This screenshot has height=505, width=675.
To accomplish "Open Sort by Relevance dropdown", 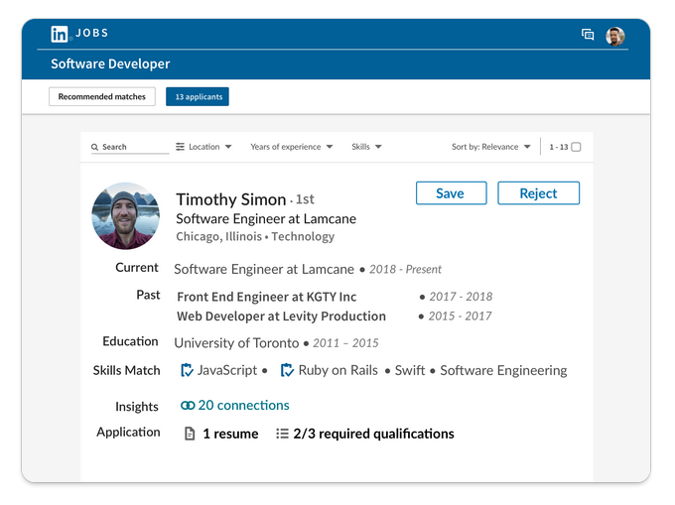I will click(490, 147).
